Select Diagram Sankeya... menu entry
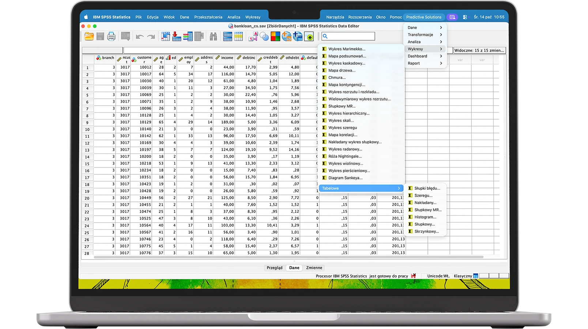The image size is (588, 329). pyautogui.click(x=345, y=178)
